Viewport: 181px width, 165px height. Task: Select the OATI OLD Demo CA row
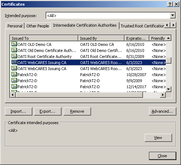click(x=88, y=44)
